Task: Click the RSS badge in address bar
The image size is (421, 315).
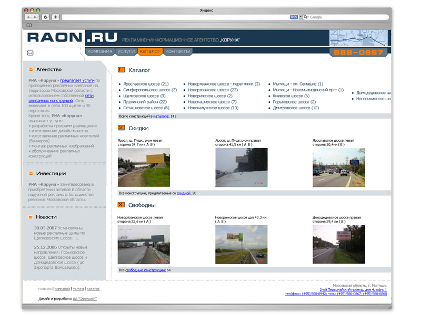Action: [x=294, y=17]
